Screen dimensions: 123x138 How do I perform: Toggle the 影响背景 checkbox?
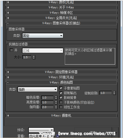[x=61, y=98]
